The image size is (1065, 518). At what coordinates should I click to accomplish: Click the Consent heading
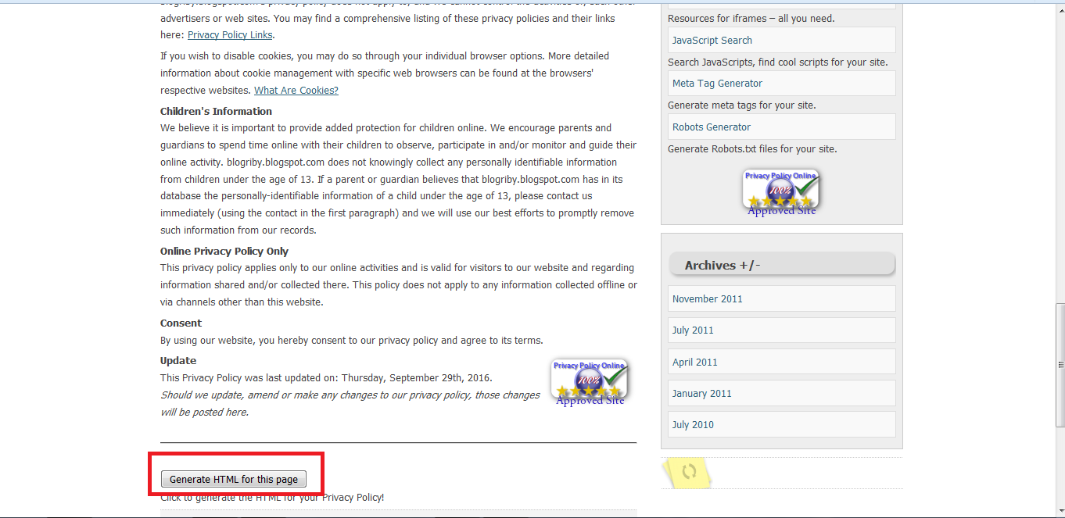(181, 323)
